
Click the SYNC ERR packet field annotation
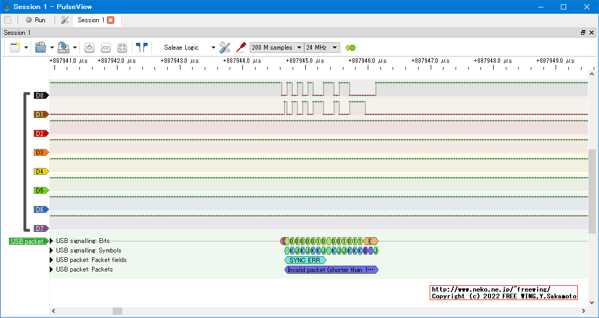305,260
